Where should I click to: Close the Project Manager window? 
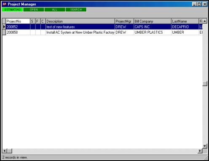click(205, 4)
